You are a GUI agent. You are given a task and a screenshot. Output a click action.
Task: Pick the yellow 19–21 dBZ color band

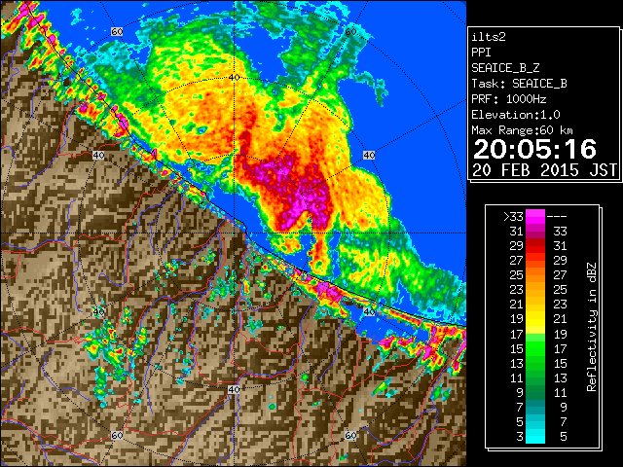[535, 319]
